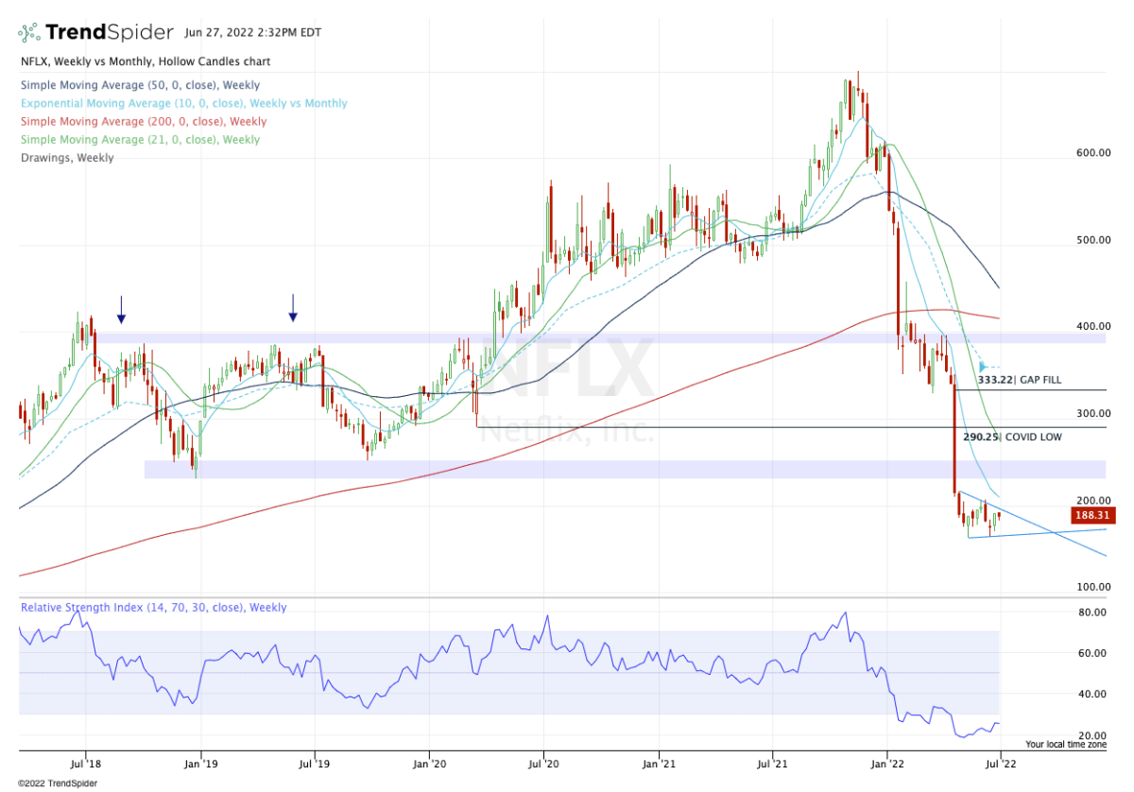Click the Jul 2020 date axis label
The width and height of the screenshot is (1134, 792).
click(543, 762)
